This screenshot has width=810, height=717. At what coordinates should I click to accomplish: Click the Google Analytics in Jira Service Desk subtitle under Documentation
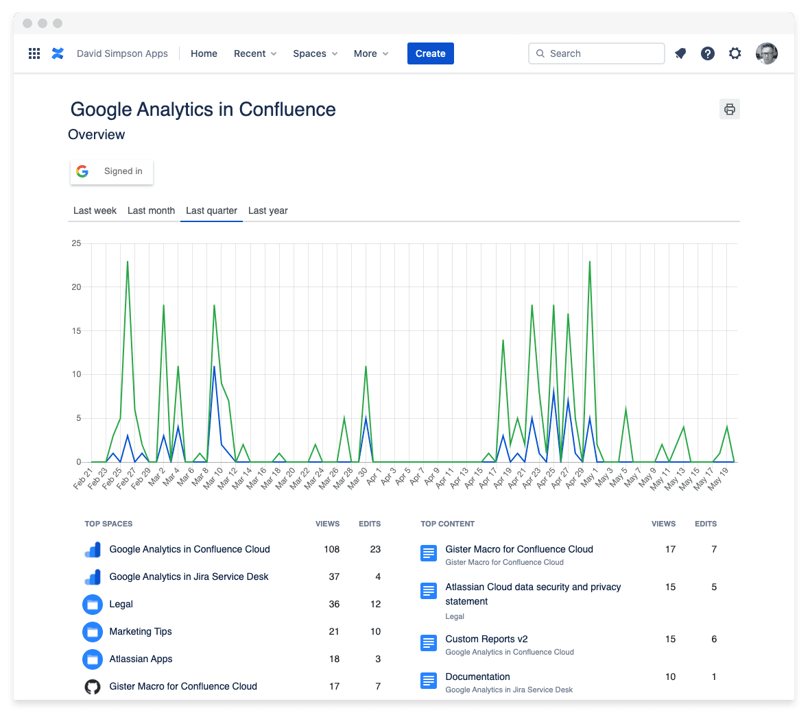[x=509, y=690]
